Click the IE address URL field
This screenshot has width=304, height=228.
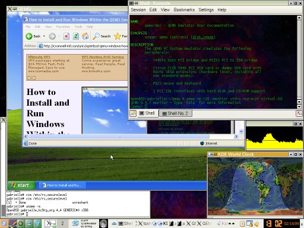[85, 46]
